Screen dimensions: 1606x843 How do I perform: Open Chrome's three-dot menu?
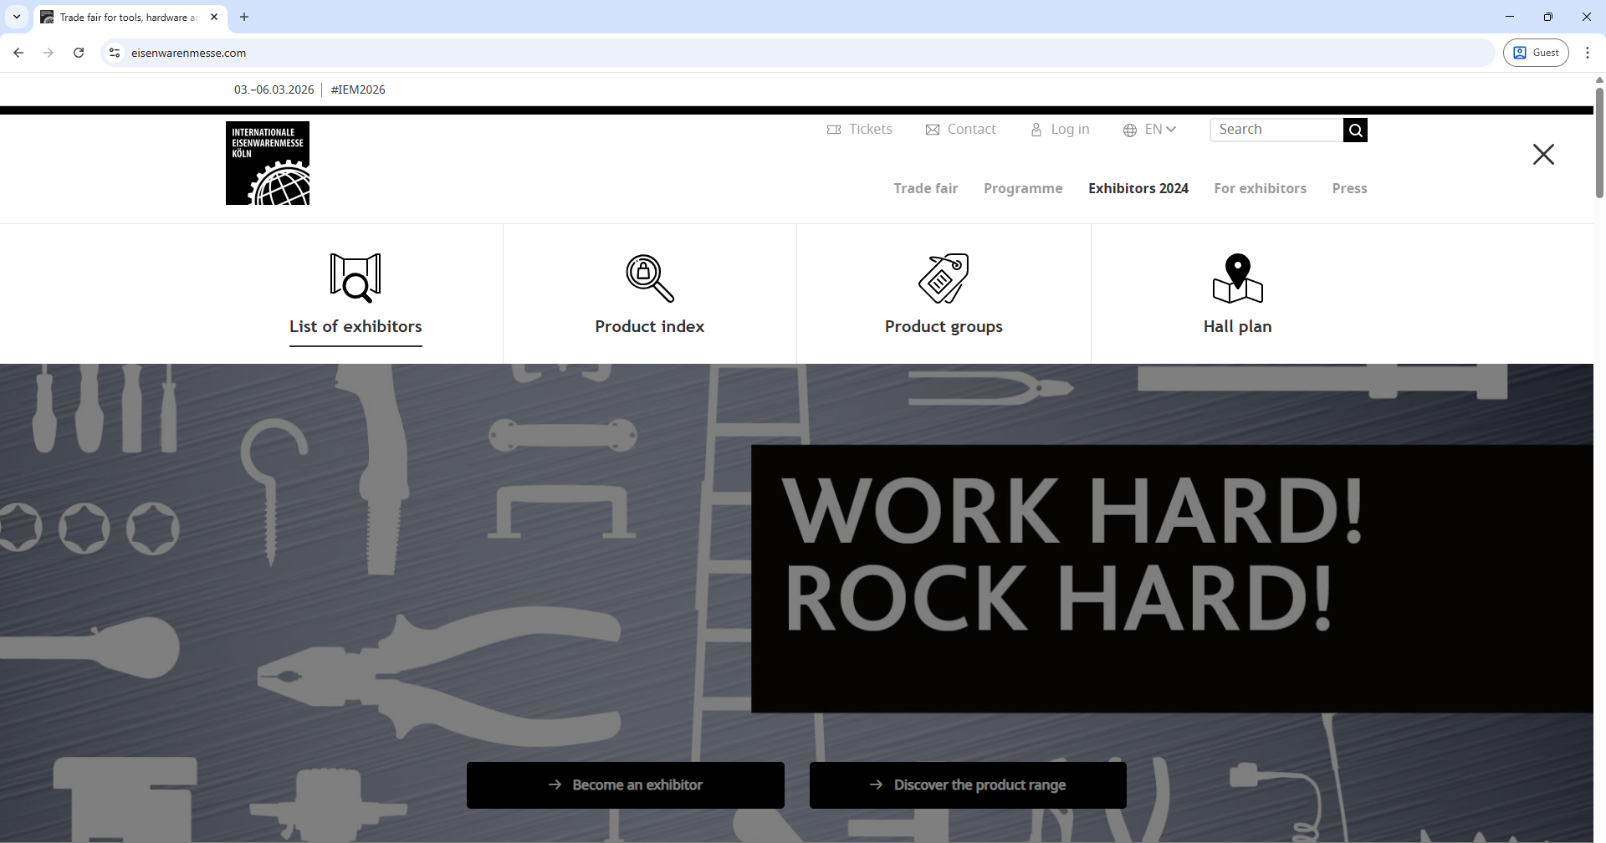1587,53
